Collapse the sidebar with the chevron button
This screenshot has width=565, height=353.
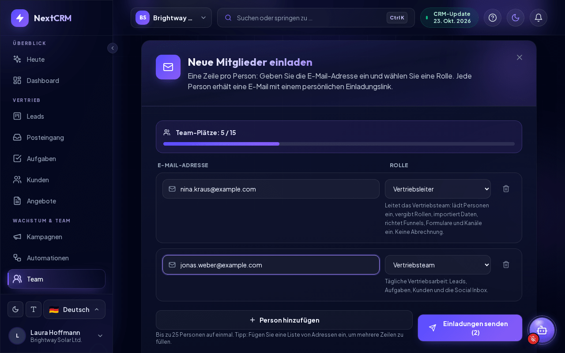(113, 48)
